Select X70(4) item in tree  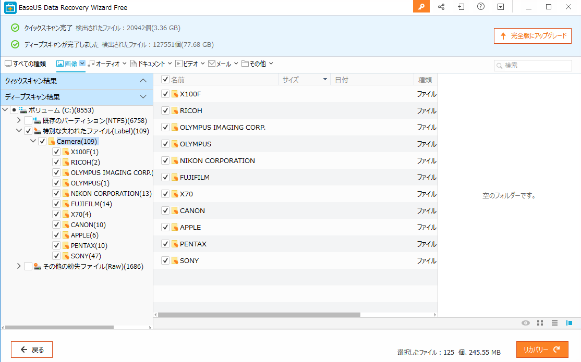[81, 214]
